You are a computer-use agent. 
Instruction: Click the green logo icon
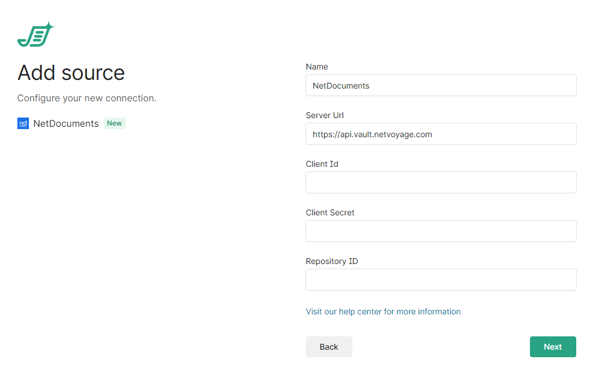[x=35, y=35]
